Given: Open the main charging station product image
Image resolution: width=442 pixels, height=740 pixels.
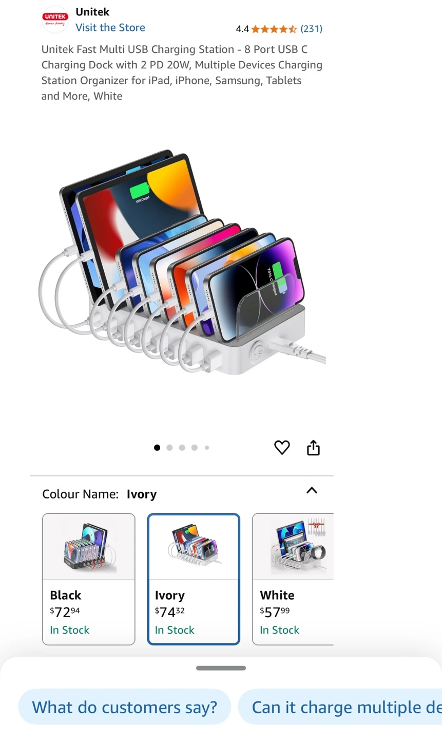Looking at the screenshot, I should click(x=182, y=262).
